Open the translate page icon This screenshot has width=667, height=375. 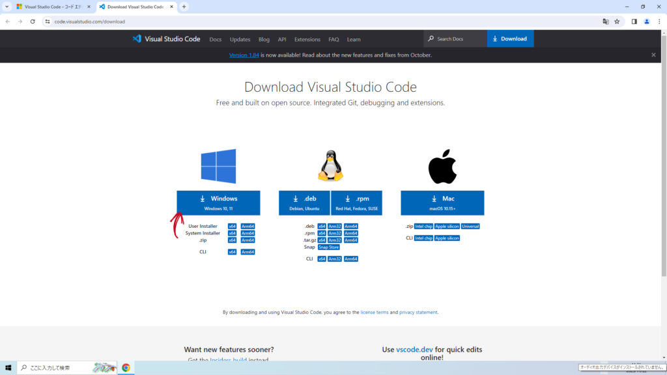coord(606,21)
